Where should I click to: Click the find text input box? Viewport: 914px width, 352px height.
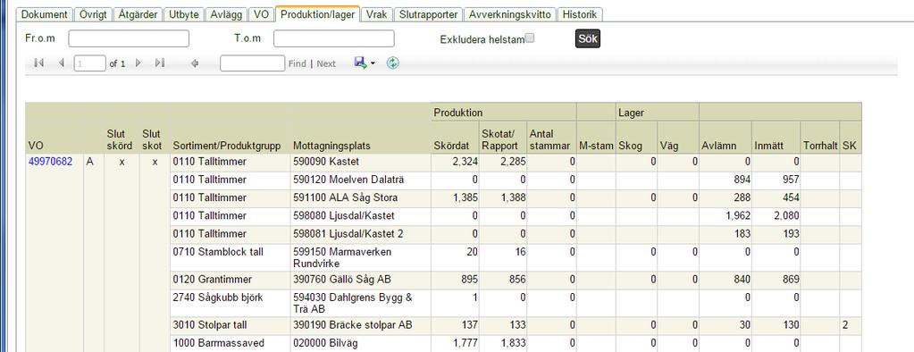(252, 63)
